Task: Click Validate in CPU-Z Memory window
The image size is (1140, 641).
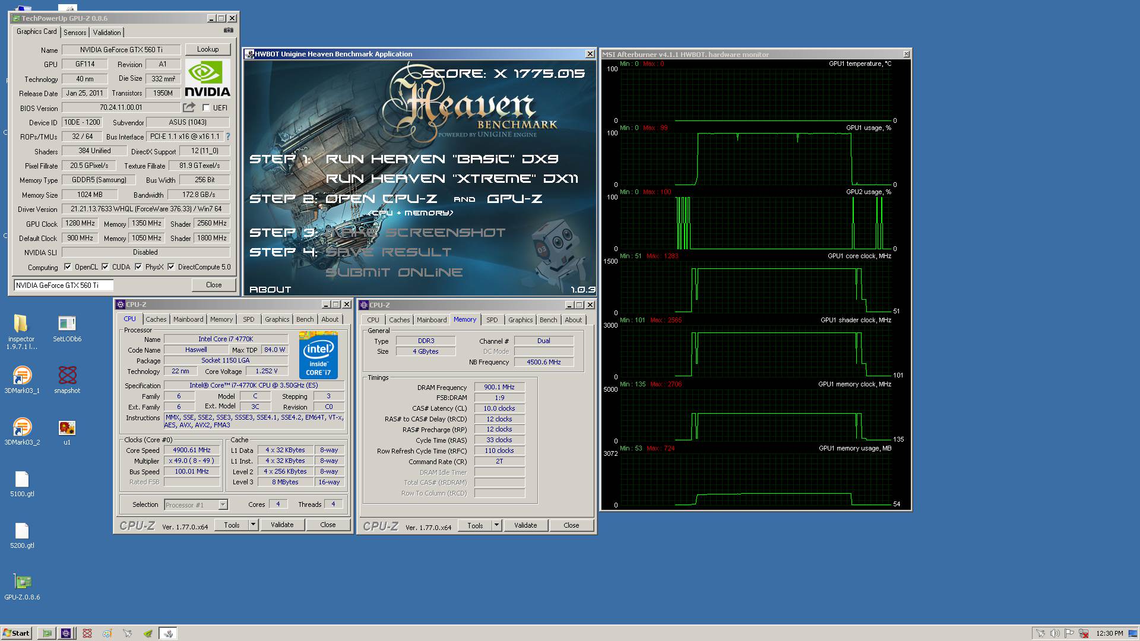Action: coord(525,525)
